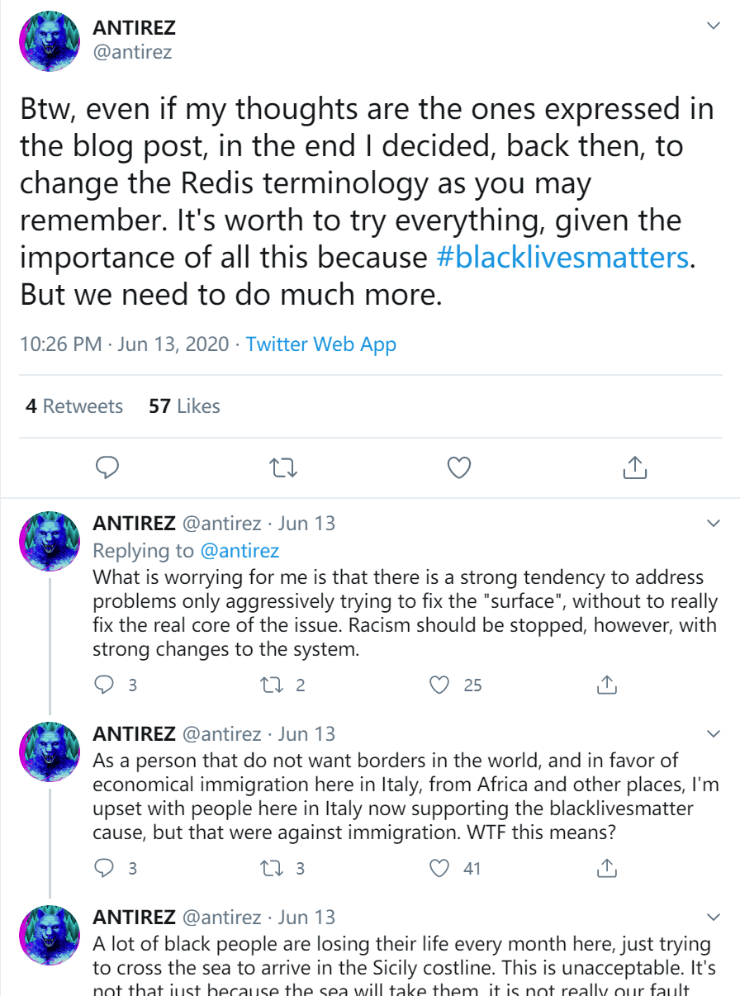Retweet the reply with 2 retweets
Screen dimensions: 740x996
pos(271,685)
